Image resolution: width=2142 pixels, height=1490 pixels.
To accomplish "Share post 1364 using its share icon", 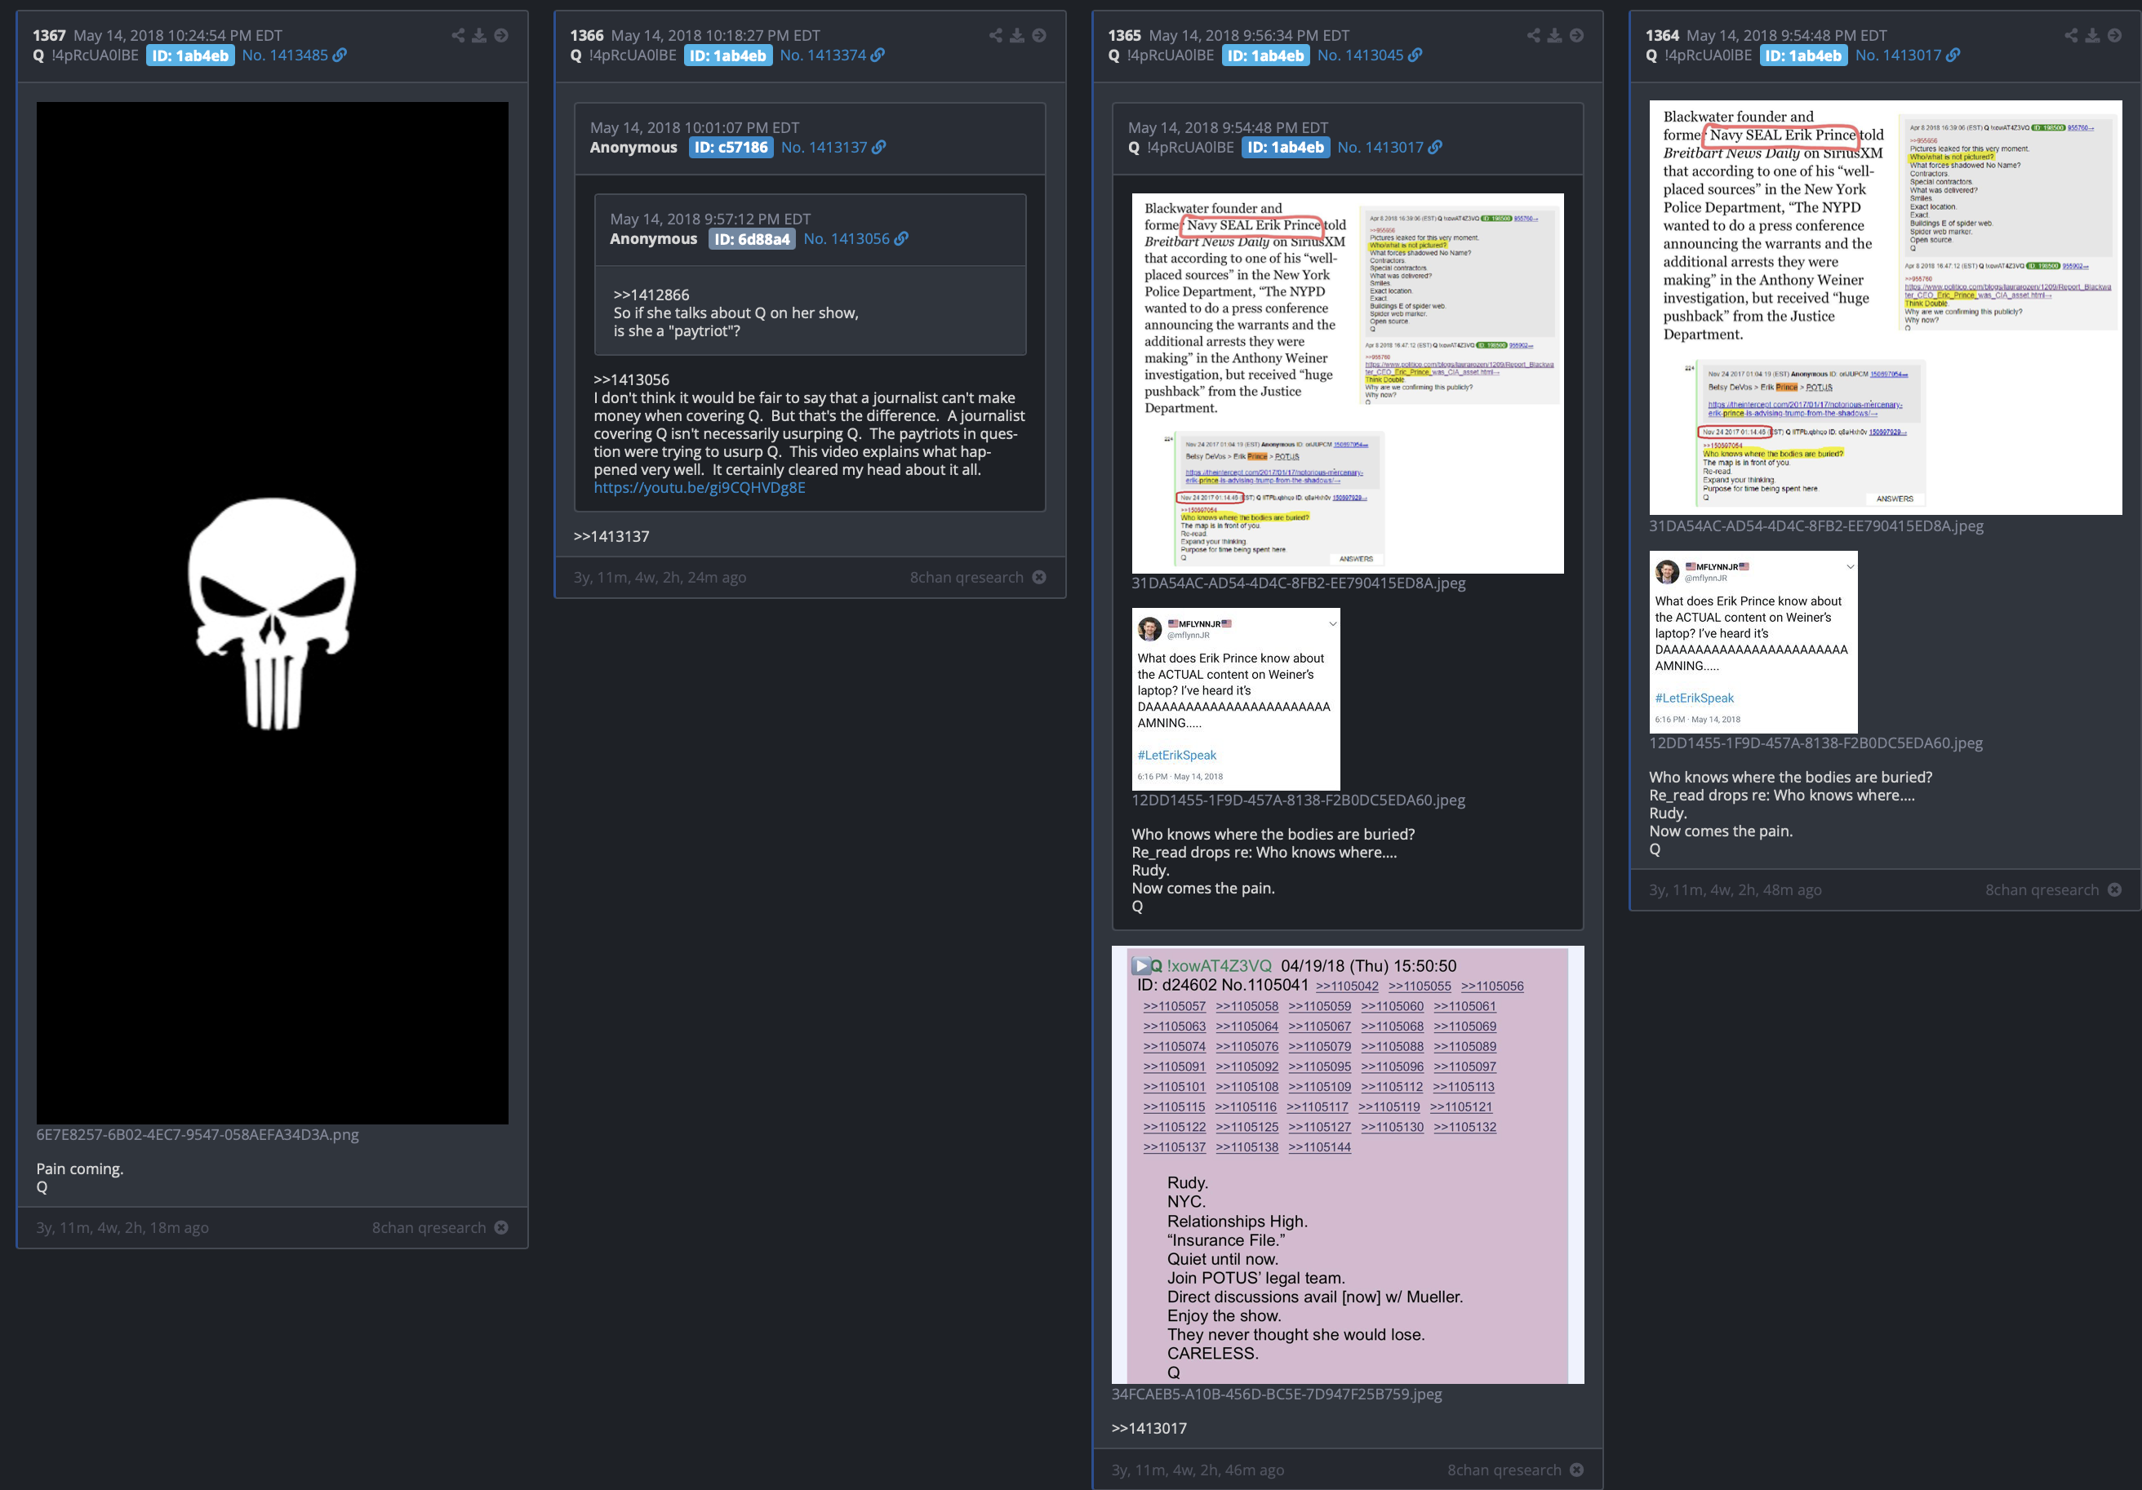I will tap(2071, 35).
